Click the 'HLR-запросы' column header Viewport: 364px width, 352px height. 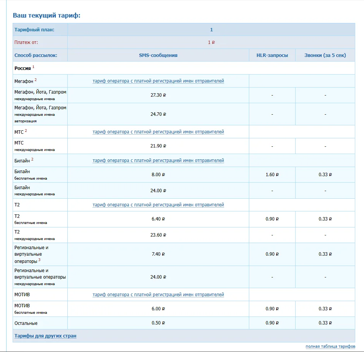[272, 55]
